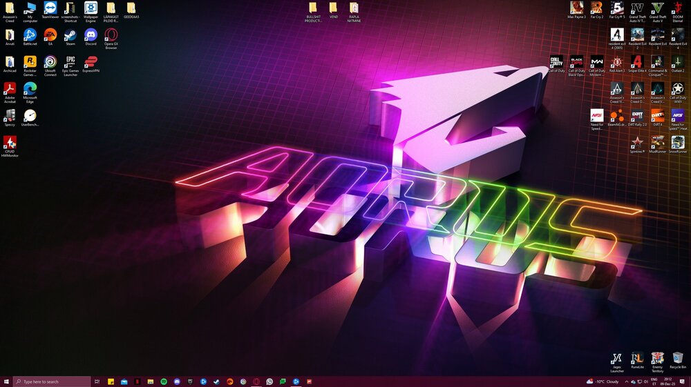This screenshot has width=691, height=387.
Task: Launch the BeamNG.drive shortcut
Action: (617, 118)
